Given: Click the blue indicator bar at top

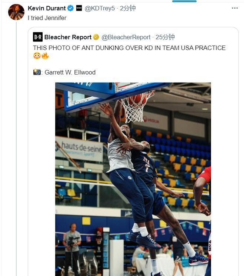Looking at the screenshot, I should pos(185,1).
